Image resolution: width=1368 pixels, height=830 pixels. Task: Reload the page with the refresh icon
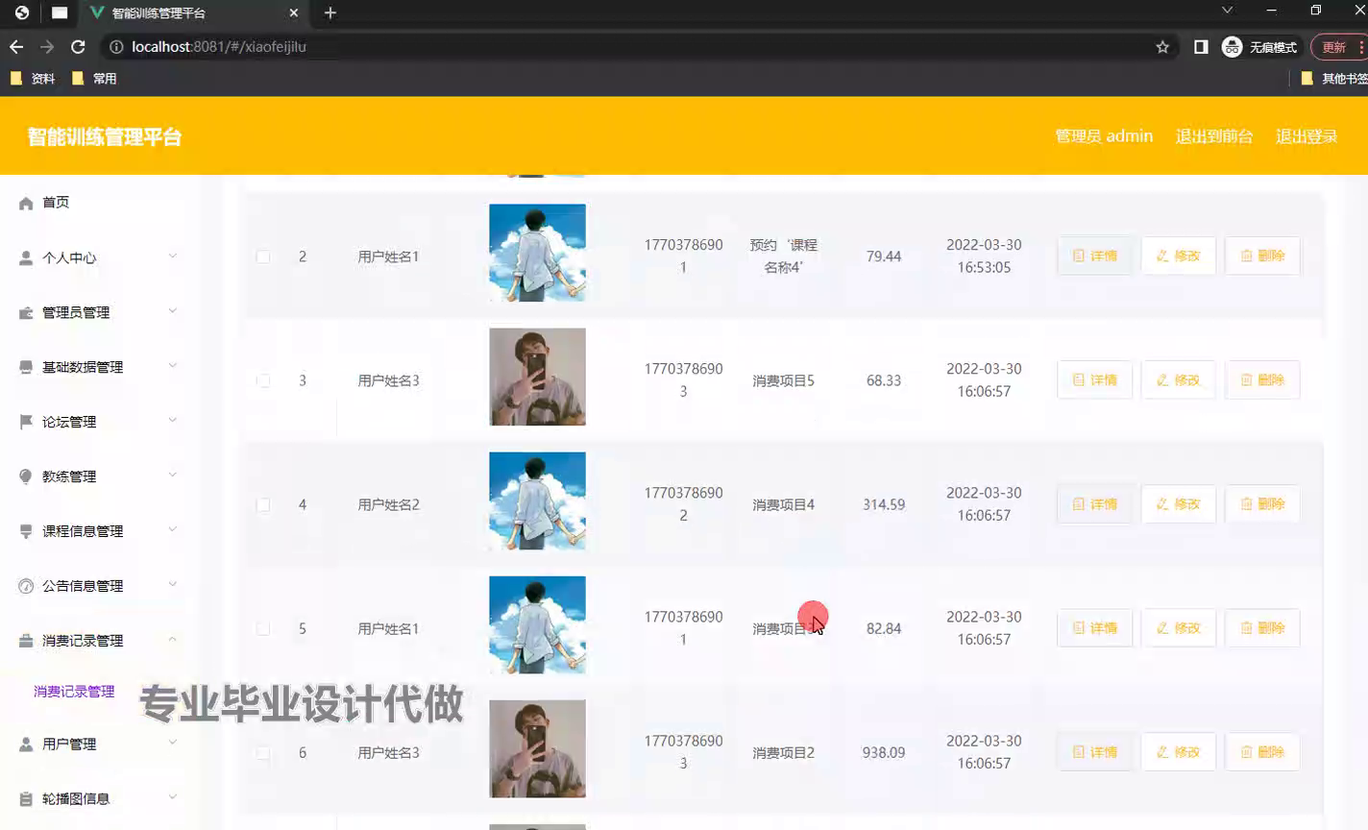78,46
